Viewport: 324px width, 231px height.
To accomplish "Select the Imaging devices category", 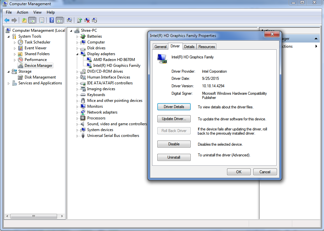I will coord(101,89).
